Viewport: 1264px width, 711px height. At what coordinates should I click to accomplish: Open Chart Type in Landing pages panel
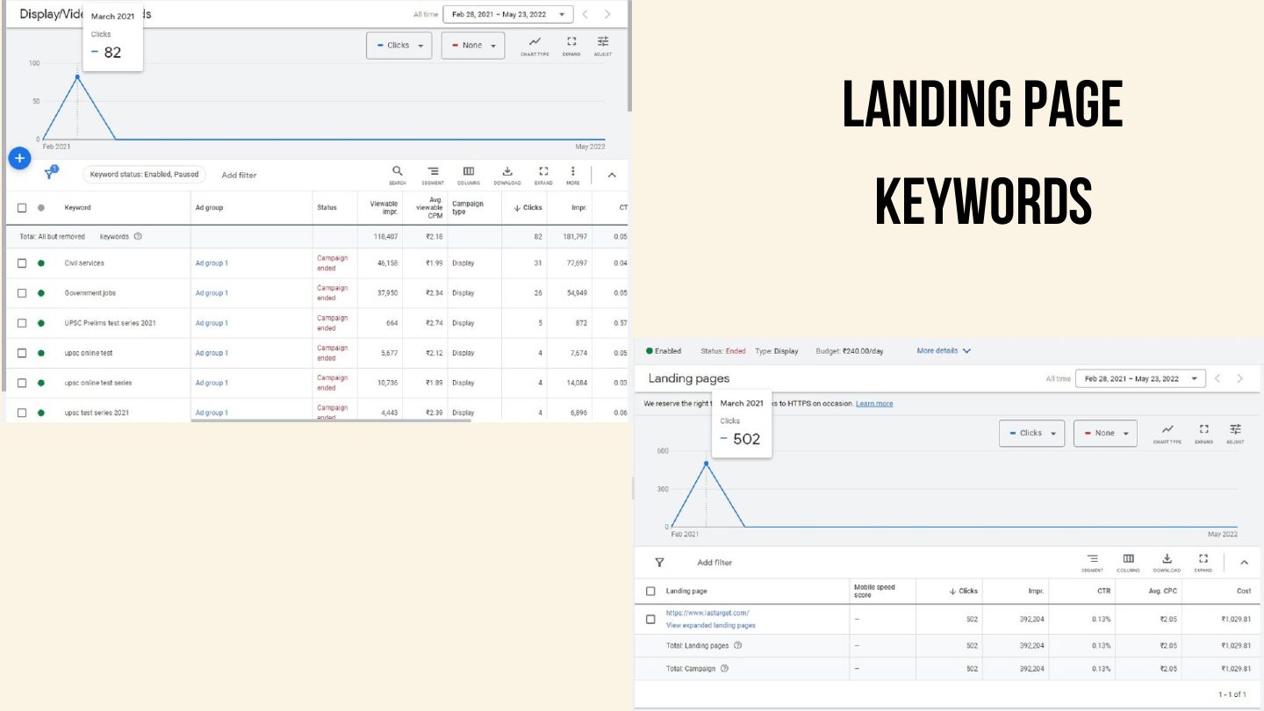1167,433
